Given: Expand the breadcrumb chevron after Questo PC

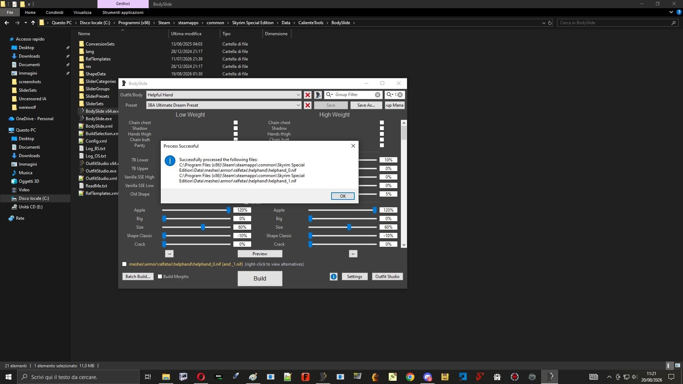Looking at the screenshot, I should [x=75, y=23].
